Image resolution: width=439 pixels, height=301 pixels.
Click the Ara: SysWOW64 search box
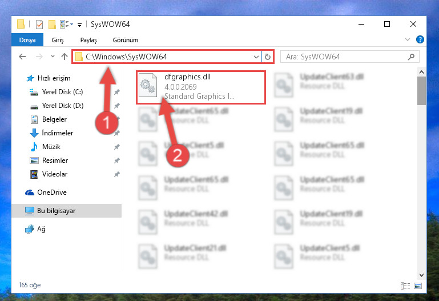pos(350,57)
